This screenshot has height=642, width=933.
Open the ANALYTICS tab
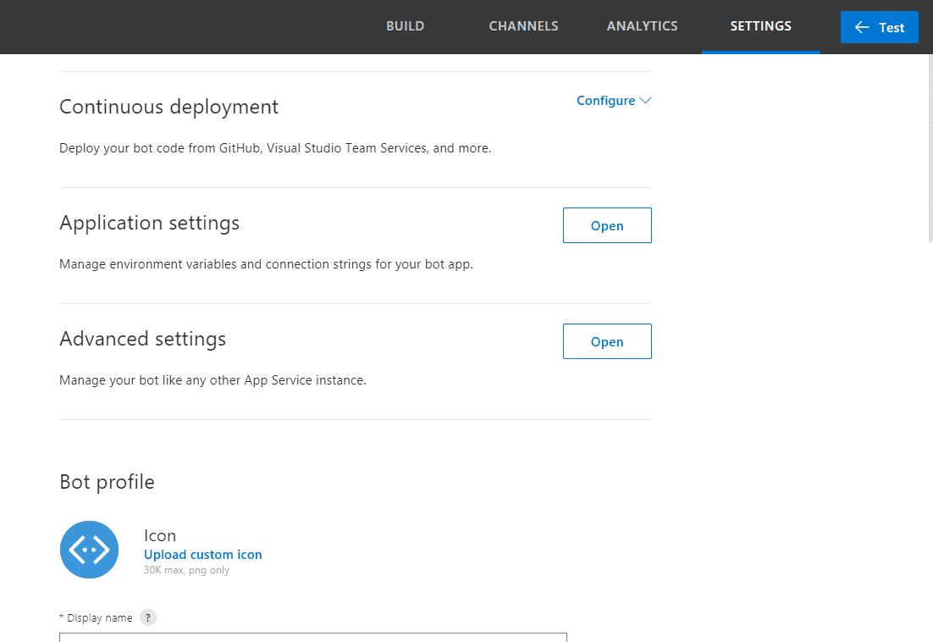pyautogui.click(x=642, y=26)
